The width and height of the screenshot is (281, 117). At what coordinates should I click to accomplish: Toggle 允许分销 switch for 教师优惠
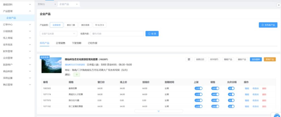point(231,88)
